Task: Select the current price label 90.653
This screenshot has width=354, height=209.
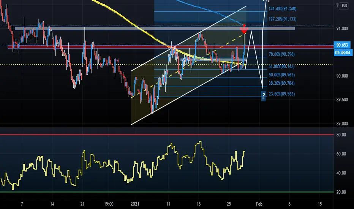Action: coord(342,45)
